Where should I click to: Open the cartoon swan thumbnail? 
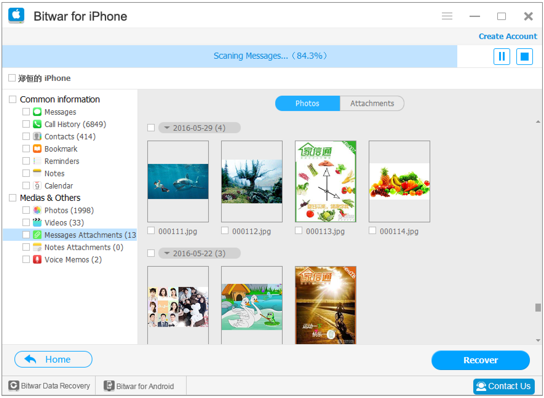coord(252,305)
